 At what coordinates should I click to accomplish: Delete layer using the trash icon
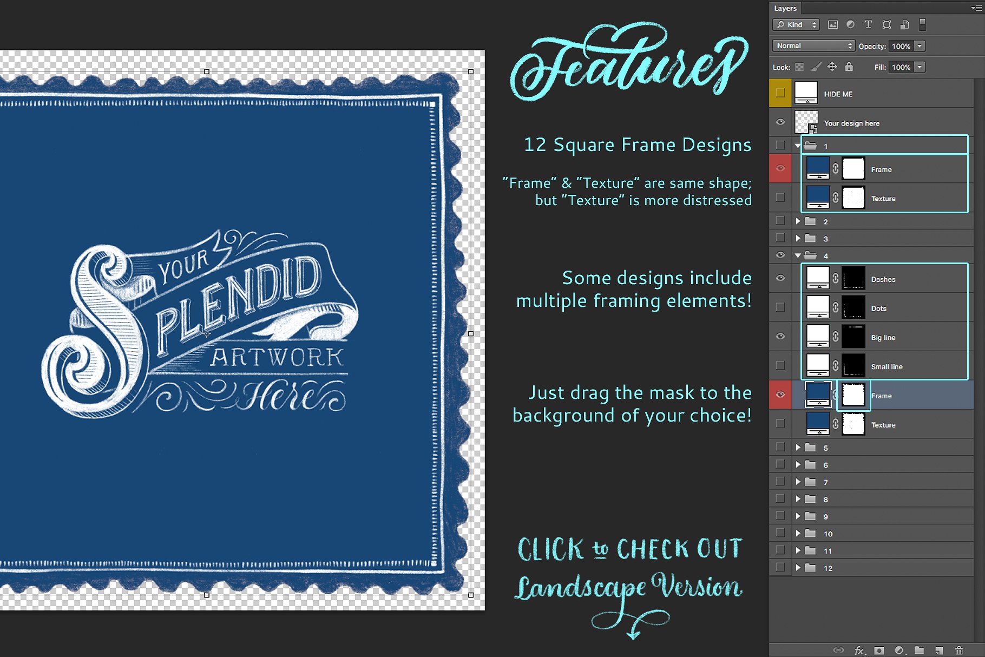pos(959,650)
